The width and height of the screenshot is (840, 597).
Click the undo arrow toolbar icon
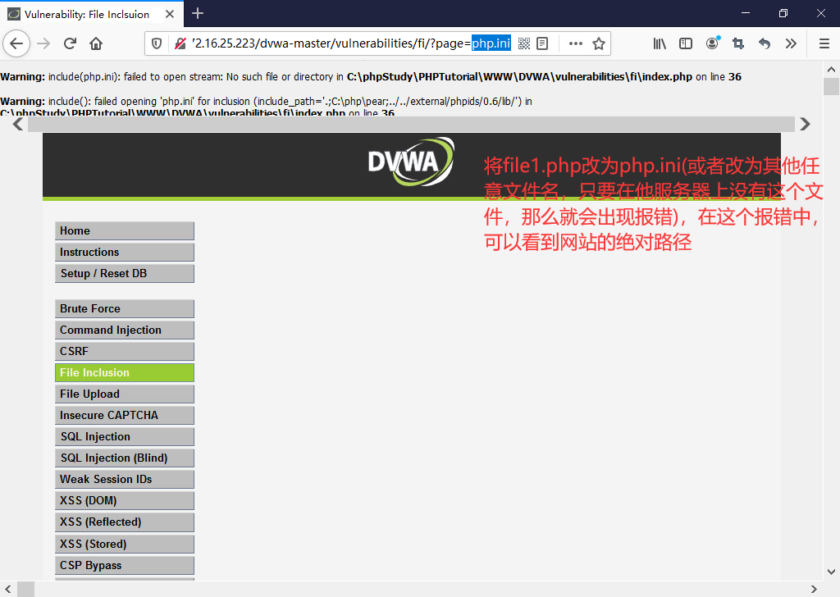[x=765, y=43]
